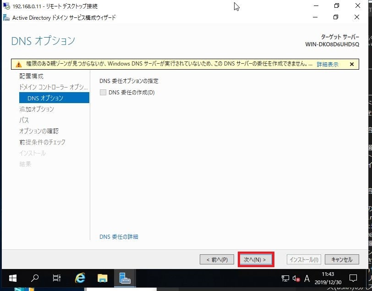This screenshot has height=291, width=372.
Task: Maximize the Active Directory wizard window
Action: tap(336, 17)
